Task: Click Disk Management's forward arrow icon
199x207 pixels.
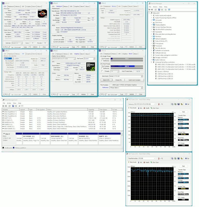Action: click(x=6, y=106)
